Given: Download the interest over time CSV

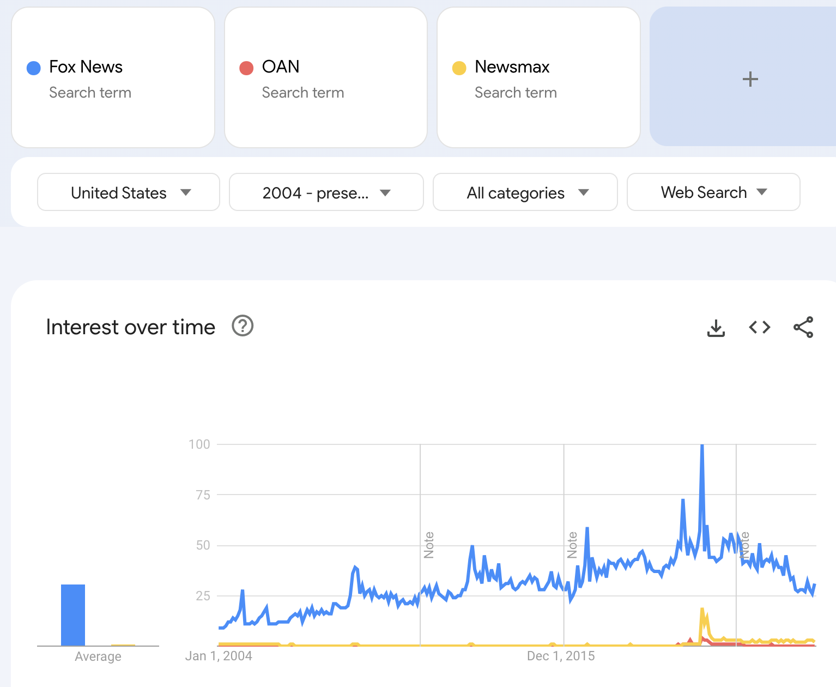Looking at the screenshot, I should 716,328.
